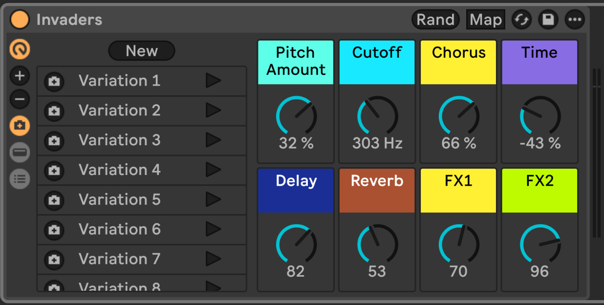Screen dimensions: 604x305
Task: Click the plus icon to add macros
Action: coord(20,76)
